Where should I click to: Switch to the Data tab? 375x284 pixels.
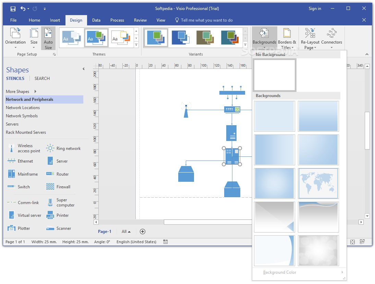[x=96, y=20]
